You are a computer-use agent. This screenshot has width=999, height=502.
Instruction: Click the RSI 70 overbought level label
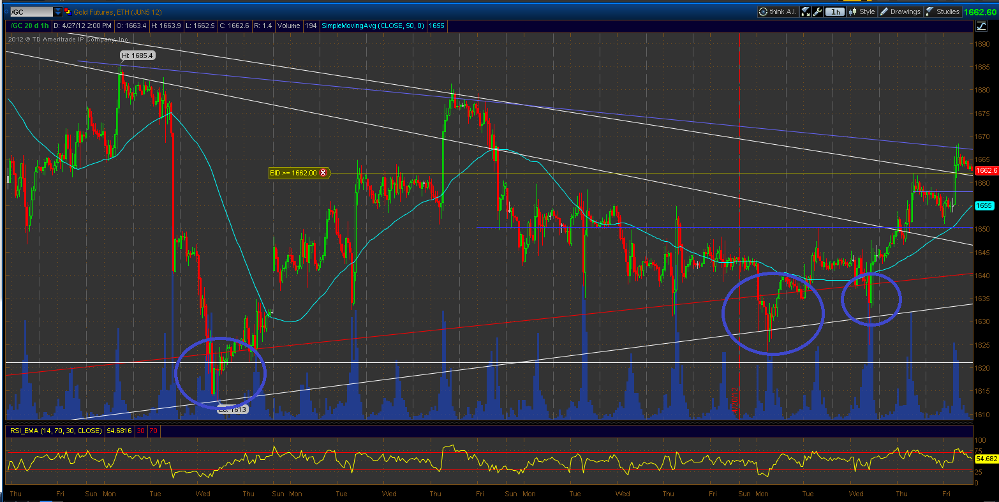click(153, 431)
